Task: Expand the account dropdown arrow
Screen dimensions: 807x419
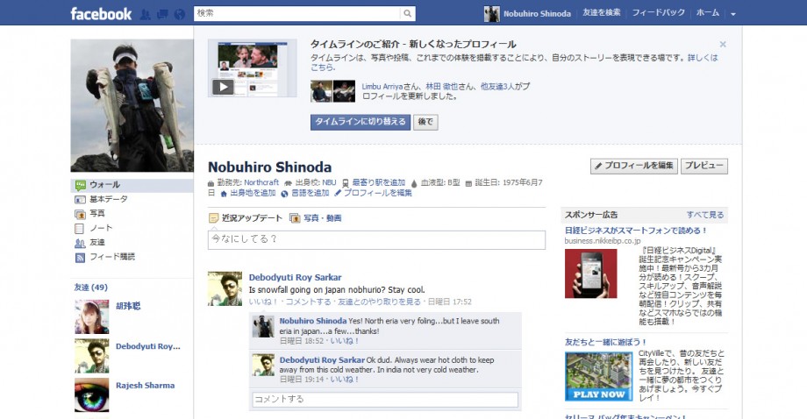Action: 733,14
